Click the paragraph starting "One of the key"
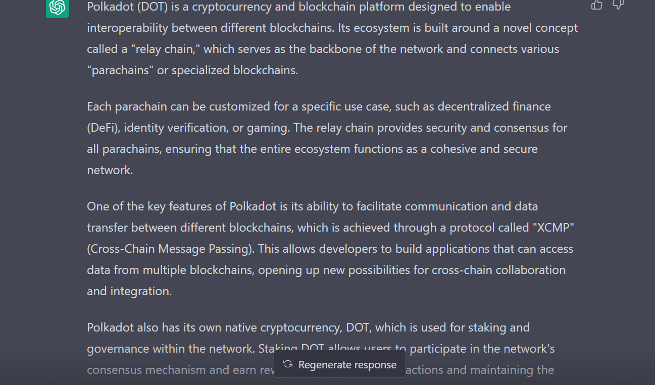655x385 pixels. 331,249
